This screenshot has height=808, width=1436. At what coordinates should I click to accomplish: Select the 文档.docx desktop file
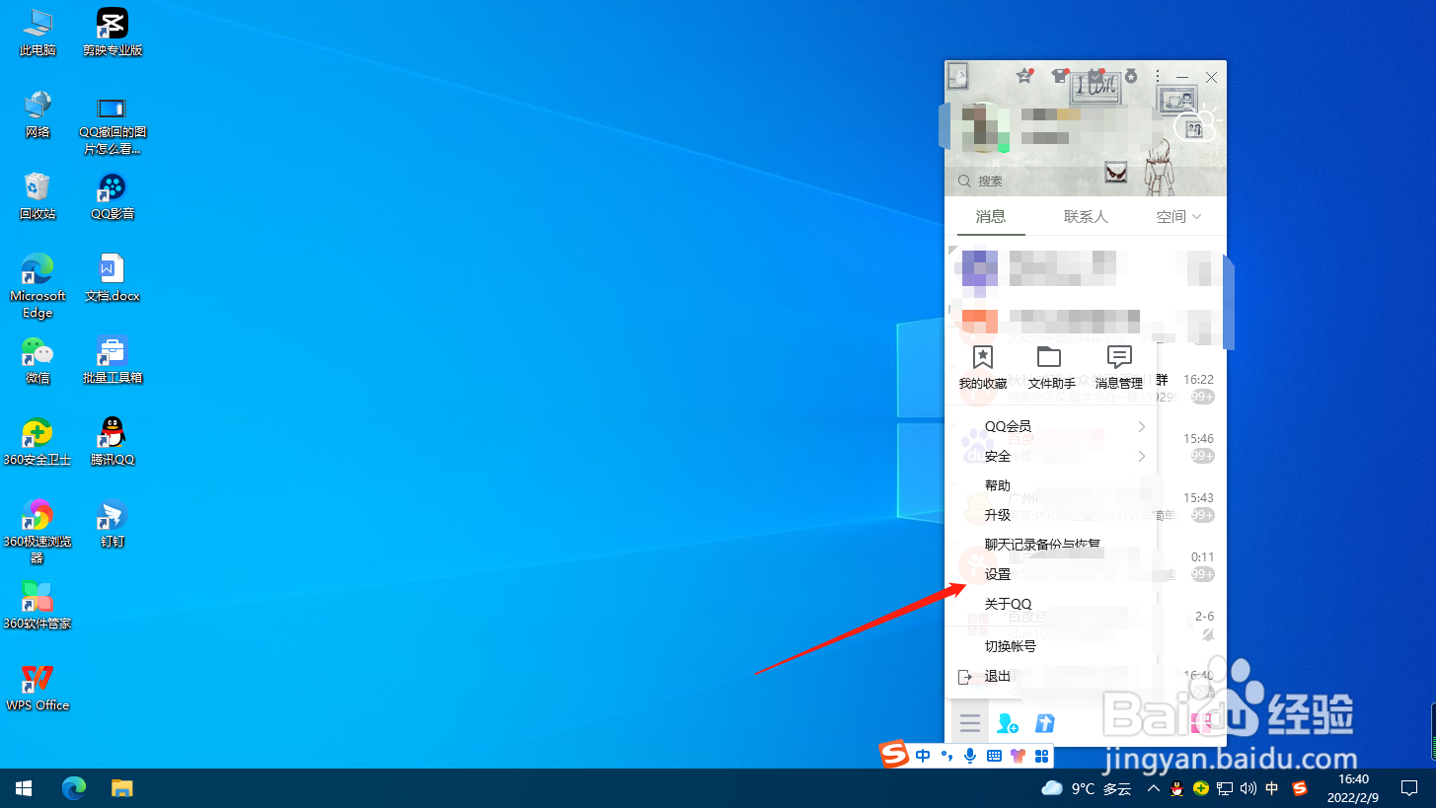tap(113, 278)
